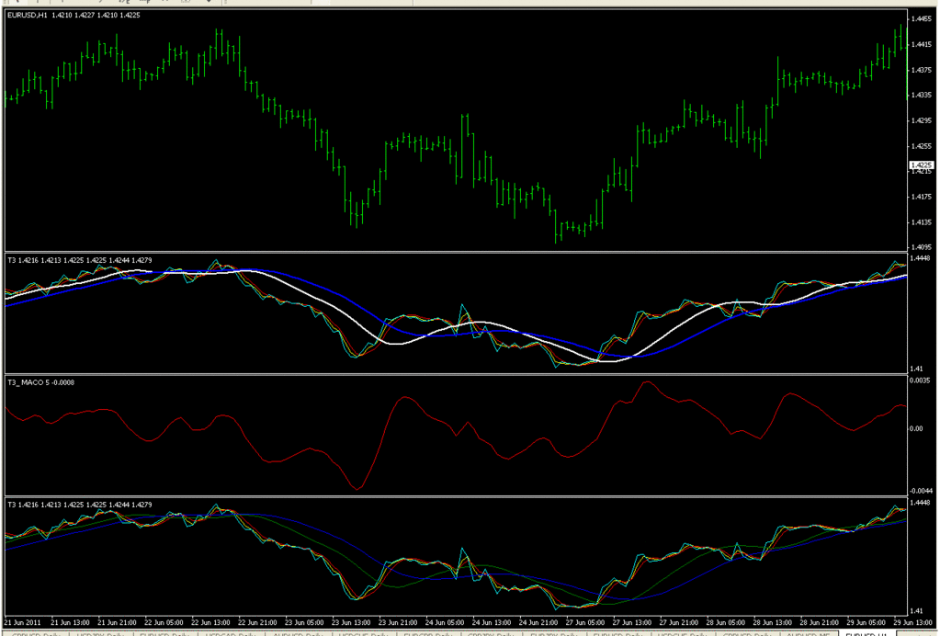Click the 1.4375 price axis label

922,70
